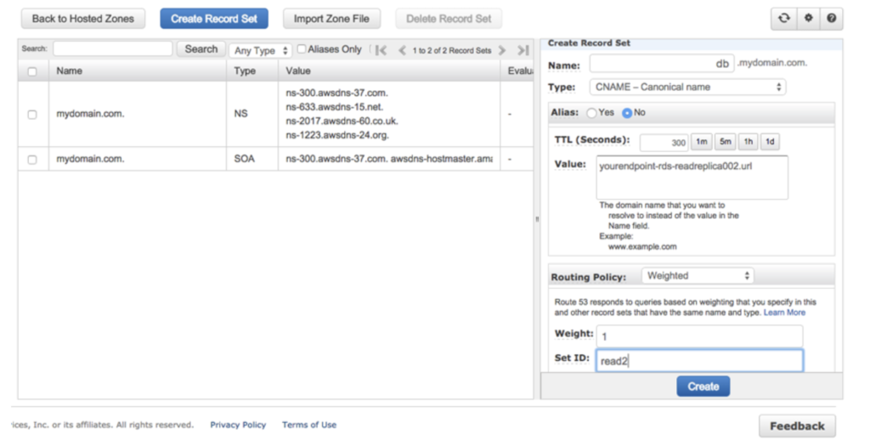Choose Yes for the Alias option
This screenshot has width=870, height=446.
click(x=591, y=112)
